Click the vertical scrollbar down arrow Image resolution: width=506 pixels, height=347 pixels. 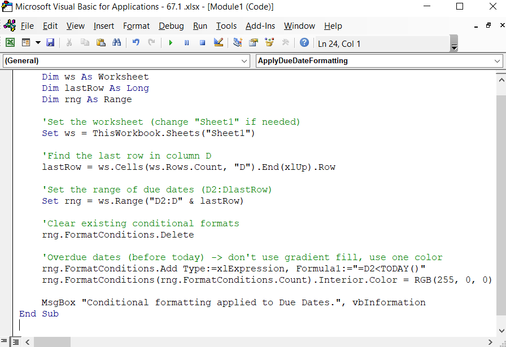[502, 330]
